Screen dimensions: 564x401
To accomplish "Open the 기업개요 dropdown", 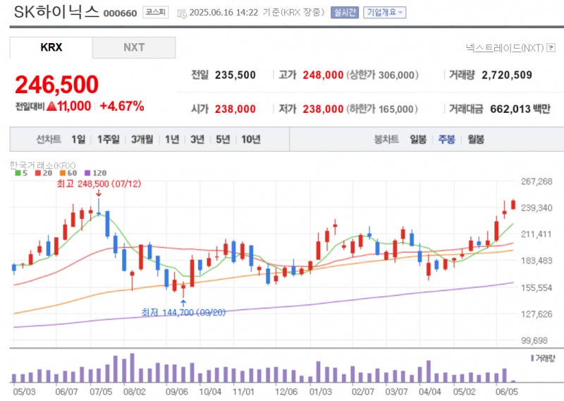I will pos(384,12).
